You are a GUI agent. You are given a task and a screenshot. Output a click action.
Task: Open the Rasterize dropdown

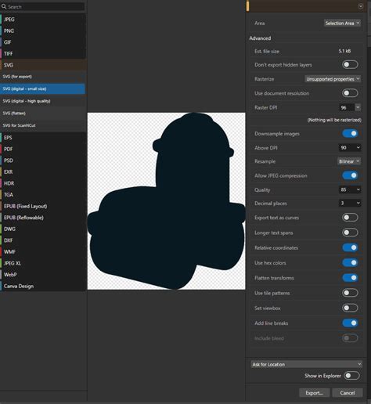(333, 79)
